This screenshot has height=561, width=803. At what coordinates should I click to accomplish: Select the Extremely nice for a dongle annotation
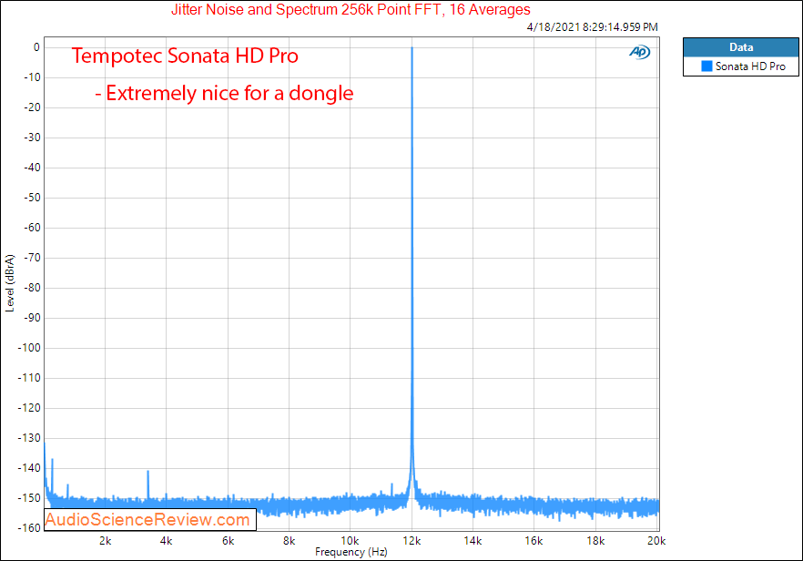click(x=224, y=93)
